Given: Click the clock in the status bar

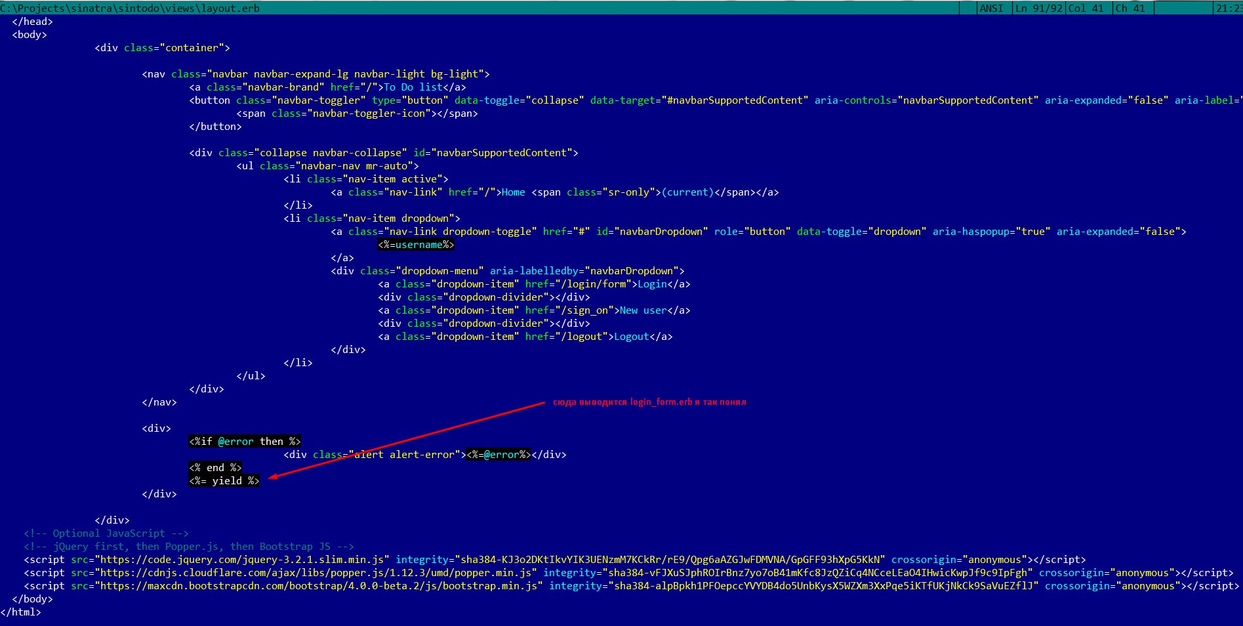Looking at the screenshot, I should pos(1228,8).
